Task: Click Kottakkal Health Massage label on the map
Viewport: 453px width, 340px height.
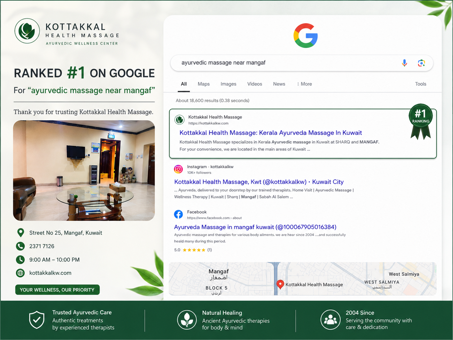Action: click(x=314, y=285)
